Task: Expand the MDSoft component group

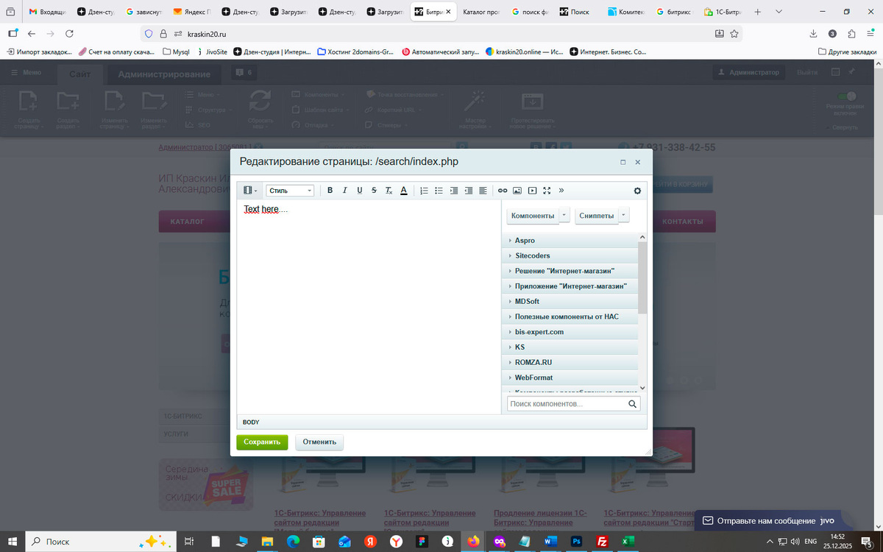Action: click(x=570, y=301)
